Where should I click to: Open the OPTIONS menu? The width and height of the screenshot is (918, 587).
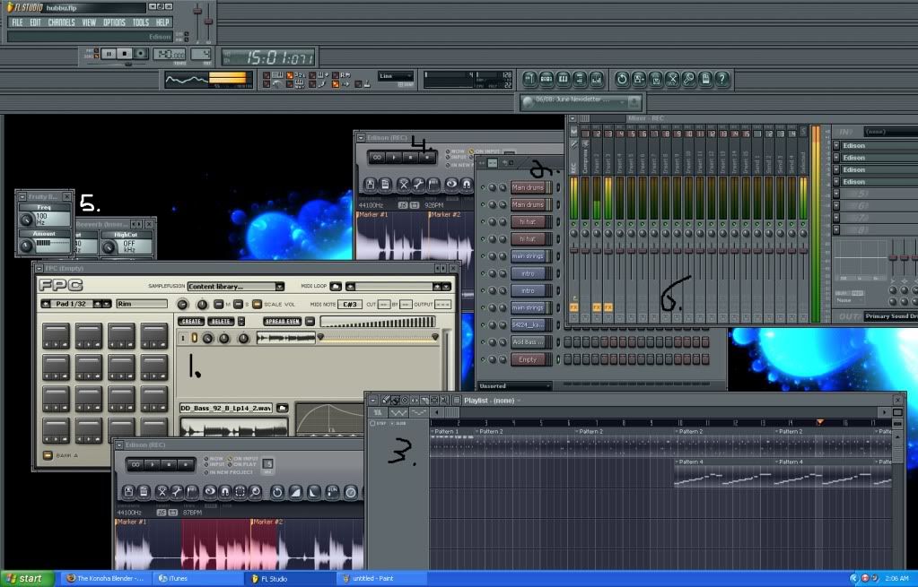[x=114, y=22]
